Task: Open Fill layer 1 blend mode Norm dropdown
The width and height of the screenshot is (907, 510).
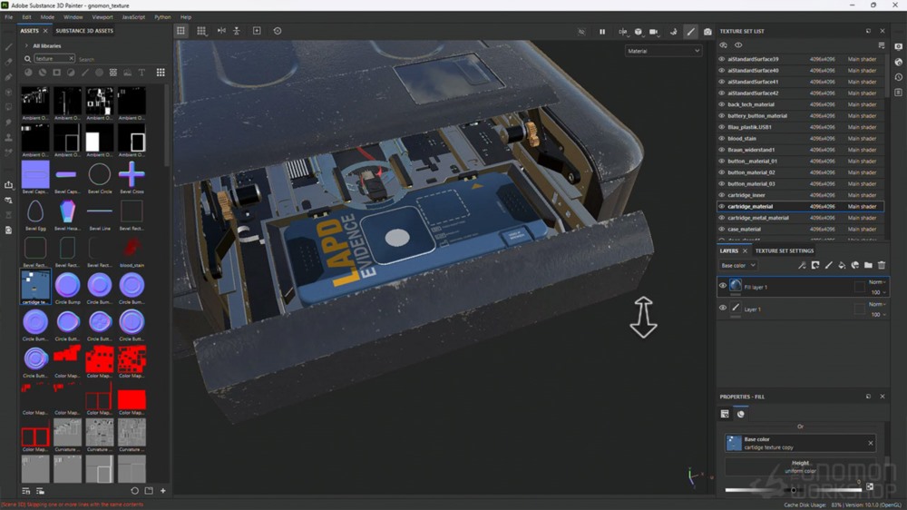Action: (x=877, y=282)
